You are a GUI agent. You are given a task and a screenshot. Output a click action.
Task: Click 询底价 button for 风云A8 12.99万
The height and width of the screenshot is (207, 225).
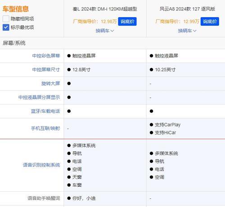click(x=210, y=22)
